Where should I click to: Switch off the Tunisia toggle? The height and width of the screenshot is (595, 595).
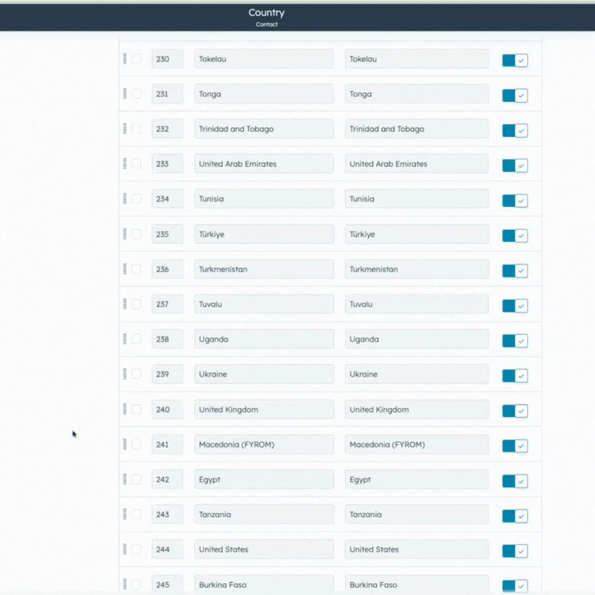pyautogui.click(x=515, y=200)
